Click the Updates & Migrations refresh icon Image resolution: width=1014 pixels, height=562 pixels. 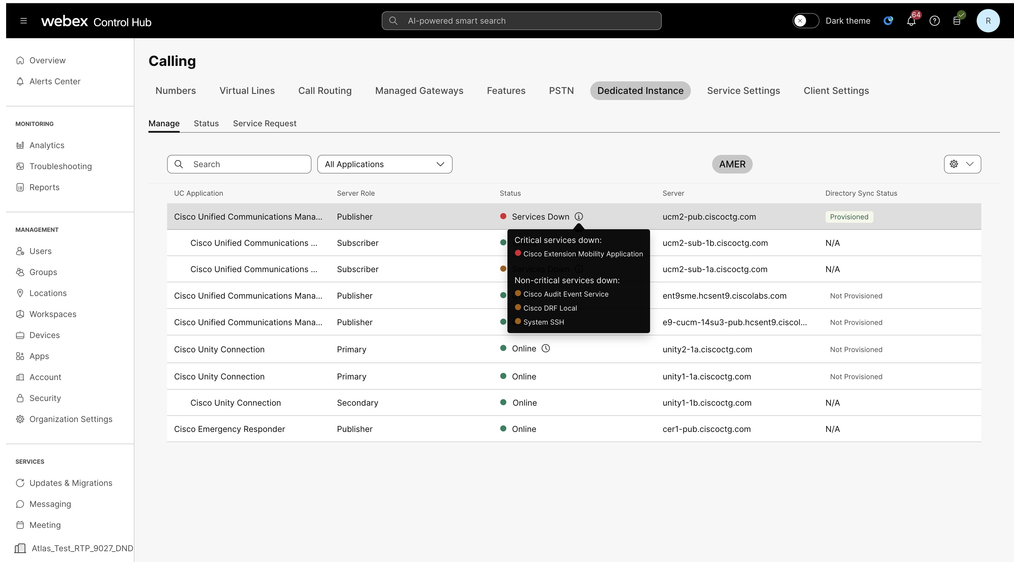(x=20, y=483)
